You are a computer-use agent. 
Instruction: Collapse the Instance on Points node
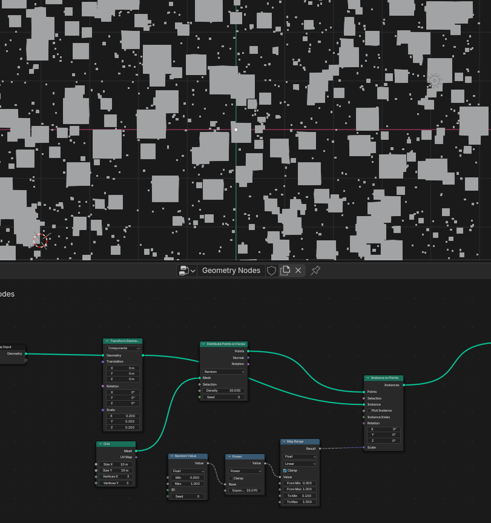(368, 378)
